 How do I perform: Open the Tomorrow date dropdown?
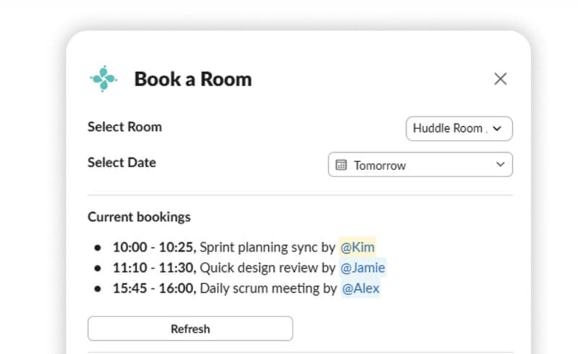coord(420,164)
